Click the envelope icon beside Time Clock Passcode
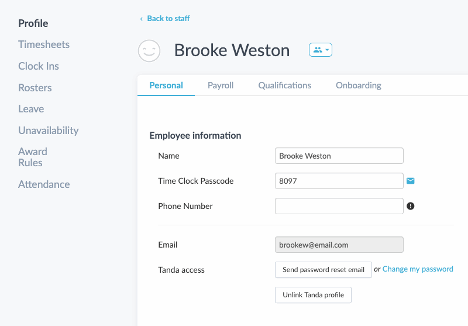468x326 pixels. (411, 181)
